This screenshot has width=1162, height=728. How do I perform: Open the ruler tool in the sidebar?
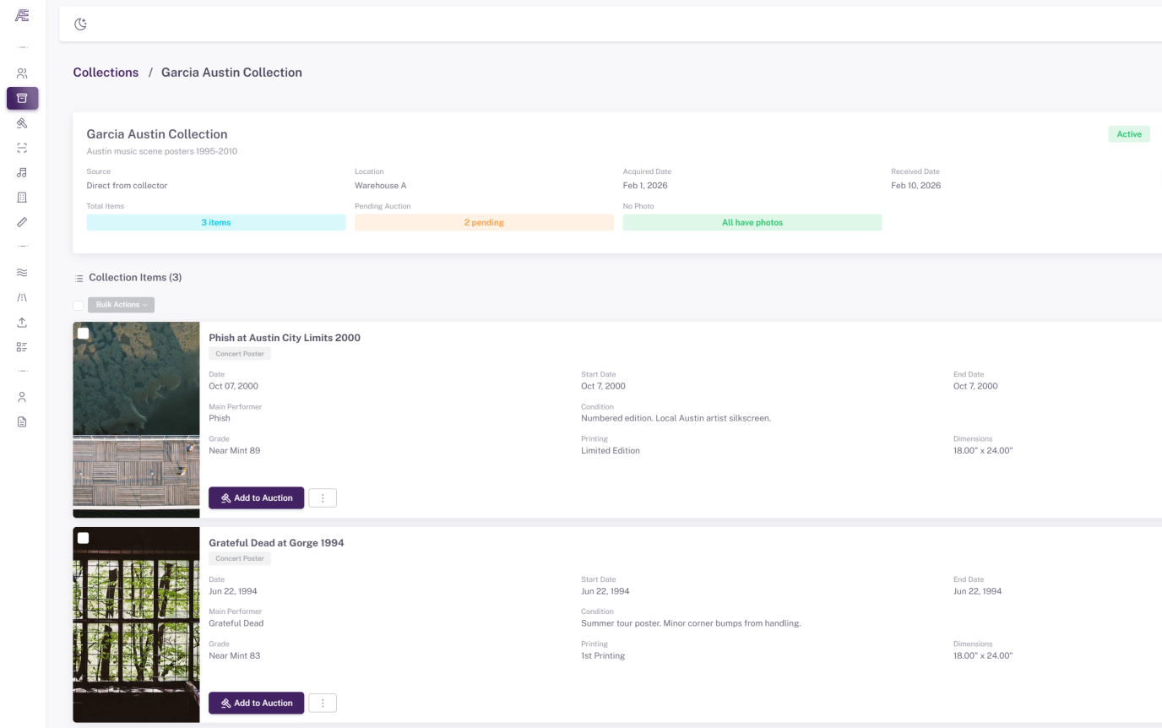22,222
